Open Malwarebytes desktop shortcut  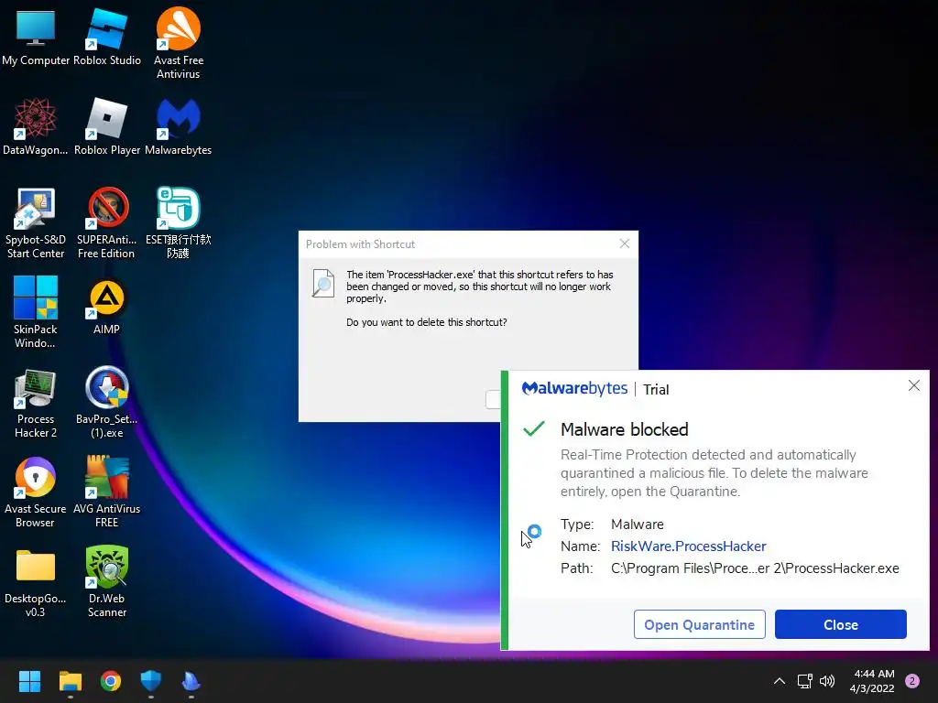[x=179, y=126]
